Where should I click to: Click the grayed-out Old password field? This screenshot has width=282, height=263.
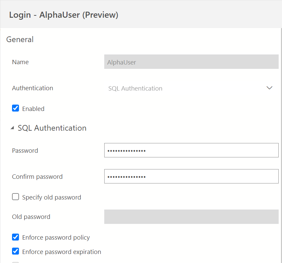pos(190,217)
